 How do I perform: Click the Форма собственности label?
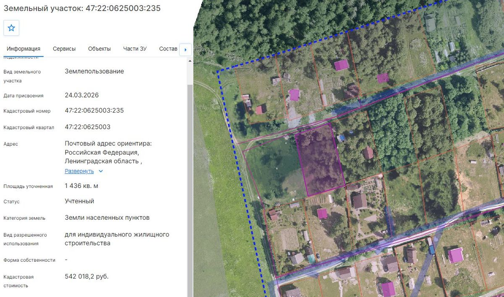tap(29, 260)
